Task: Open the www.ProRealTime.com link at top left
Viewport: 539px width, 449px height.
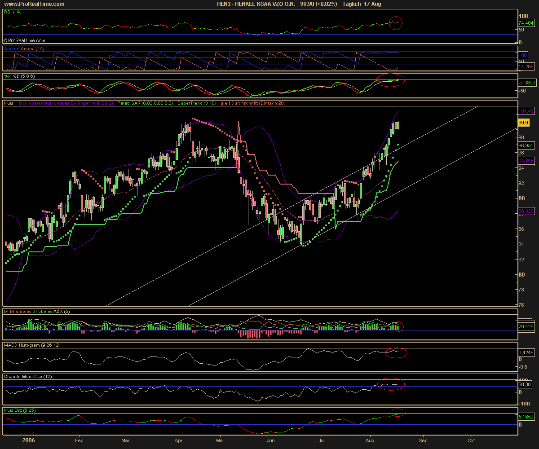Action: coord(33,4)
